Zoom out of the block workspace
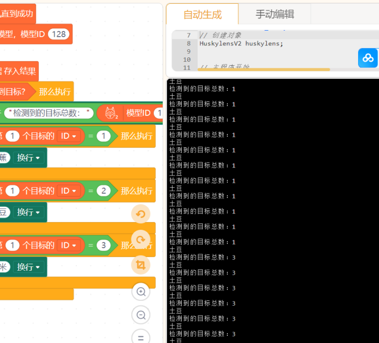 (141, 315)
